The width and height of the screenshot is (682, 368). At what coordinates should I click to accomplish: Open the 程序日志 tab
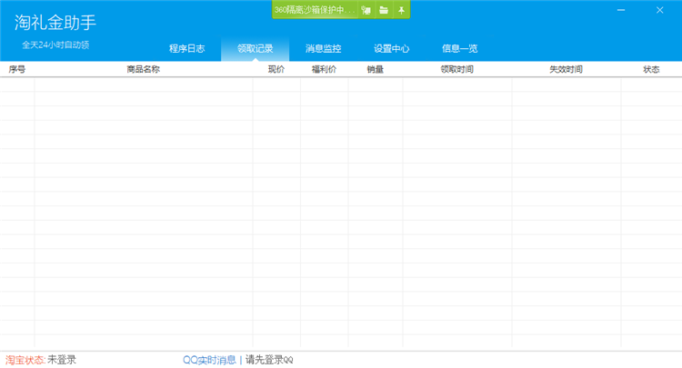click(186, 49)
